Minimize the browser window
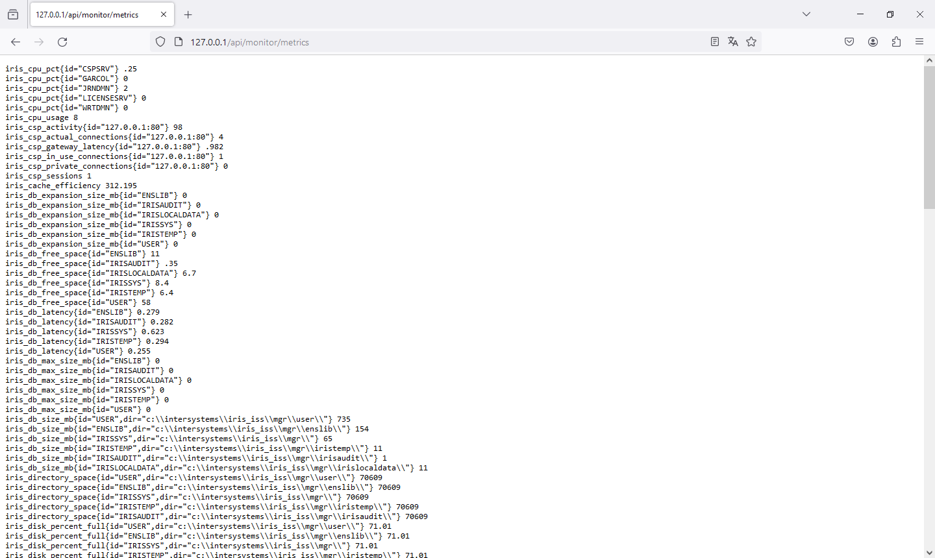The width and height of the screenshot is (935, 558). coord(860,14)
